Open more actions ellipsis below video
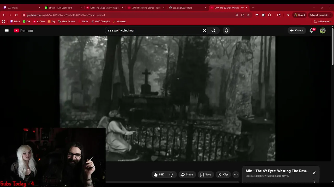Image resolution: width=334 pixels, height=187 pixels. 236,175
